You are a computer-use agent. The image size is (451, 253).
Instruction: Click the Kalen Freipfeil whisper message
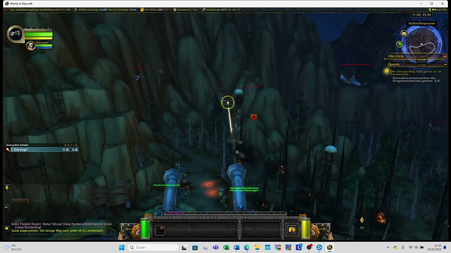61,225
